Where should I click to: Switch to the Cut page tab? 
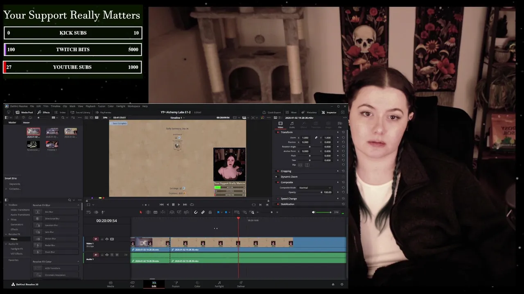coord(132,284)
